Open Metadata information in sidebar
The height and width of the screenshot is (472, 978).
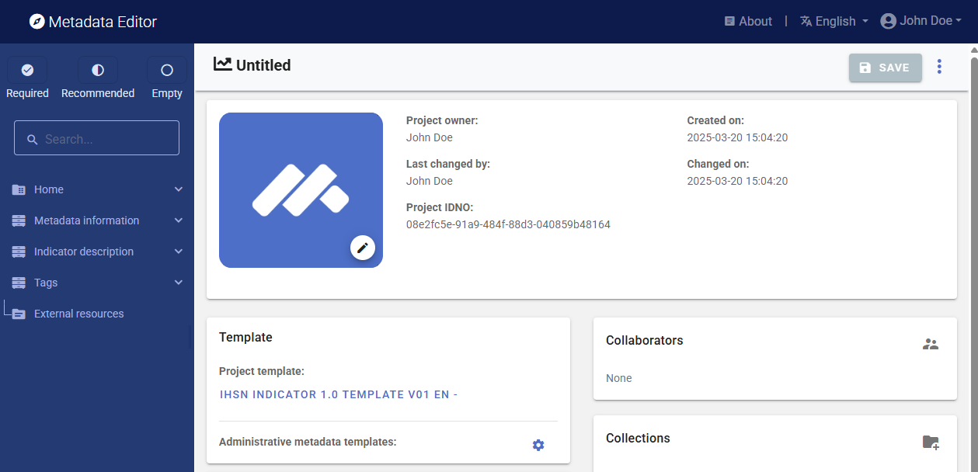(86, 220)
